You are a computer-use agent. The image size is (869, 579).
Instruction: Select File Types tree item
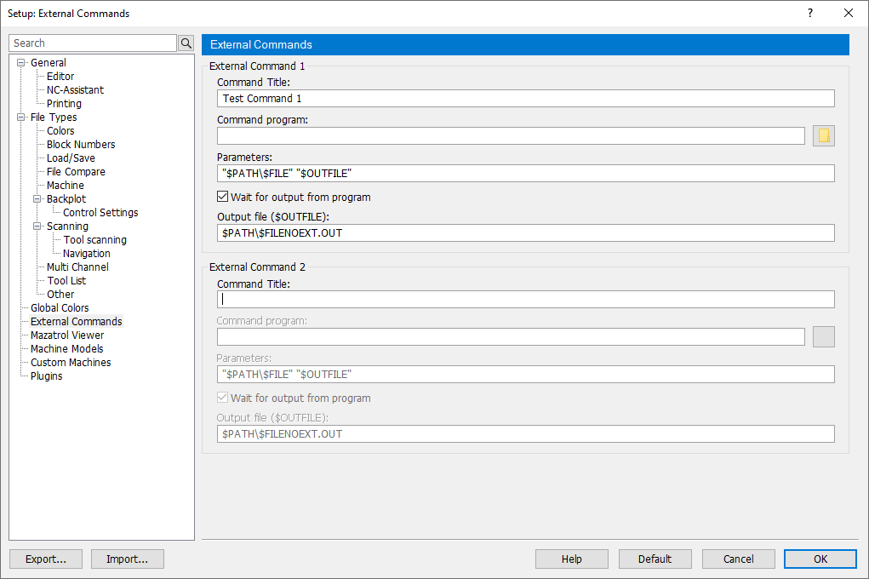click(54, 117)
